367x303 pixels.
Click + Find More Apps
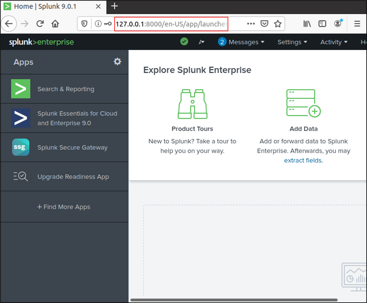click(64, 207)
